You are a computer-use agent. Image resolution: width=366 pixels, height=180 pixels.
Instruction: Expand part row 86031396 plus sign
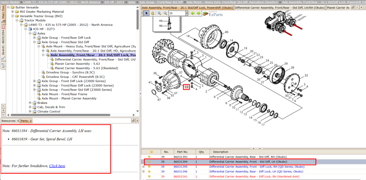coord(143,172)
